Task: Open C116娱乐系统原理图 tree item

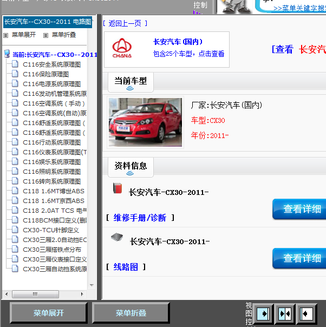Action: pyautogui.click(x=52, y=162)
